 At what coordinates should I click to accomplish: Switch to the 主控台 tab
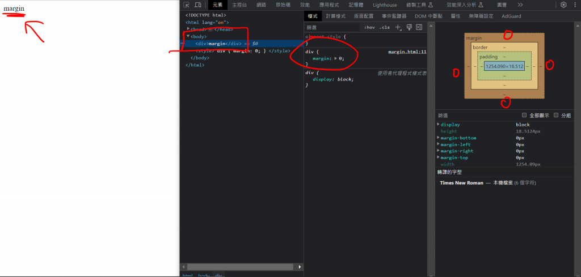(239, 5)
